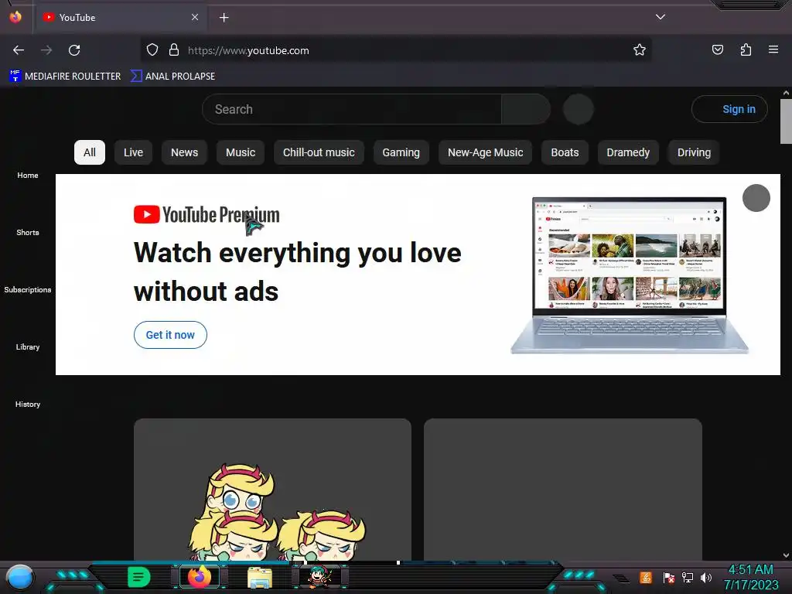Image resolution: width=792 pixels, height=594 pixels.
Task: View site security via padlock icon
Action: click(x=174, y=50)
